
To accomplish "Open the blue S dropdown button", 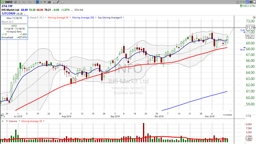I will (x=247, y=2).
